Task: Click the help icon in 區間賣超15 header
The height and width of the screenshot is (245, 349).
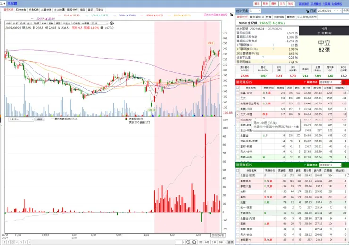Action: [305, 165]
